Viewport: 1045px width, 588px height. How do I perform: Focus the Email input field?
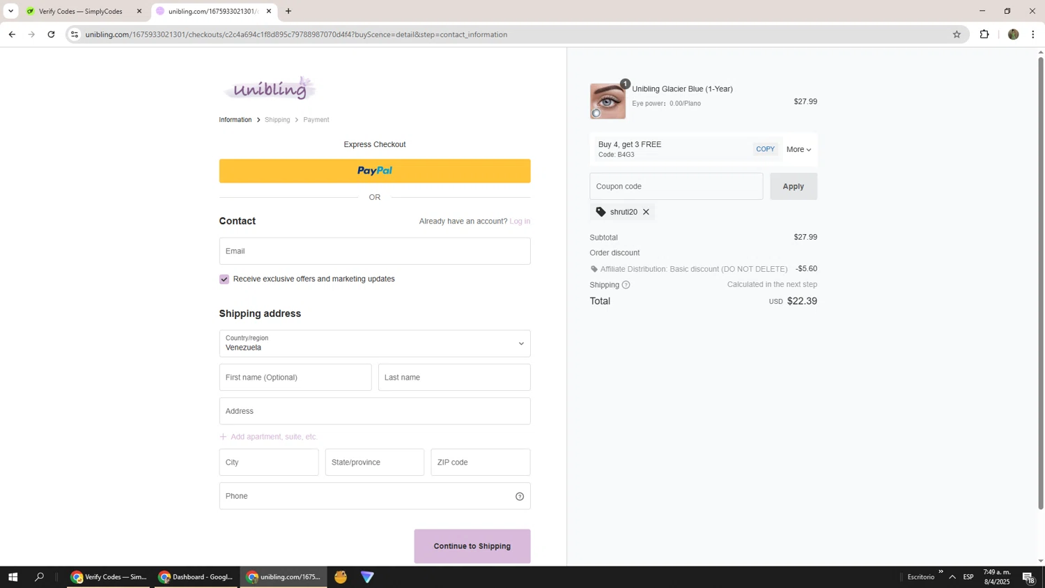coord(375,251)
